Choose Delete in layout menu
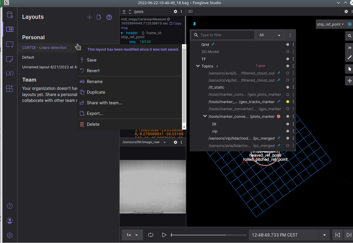353x243 pixels. pos(130,124)
